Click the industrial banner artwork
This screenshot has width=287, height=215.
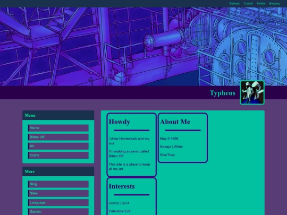(143, 47)
